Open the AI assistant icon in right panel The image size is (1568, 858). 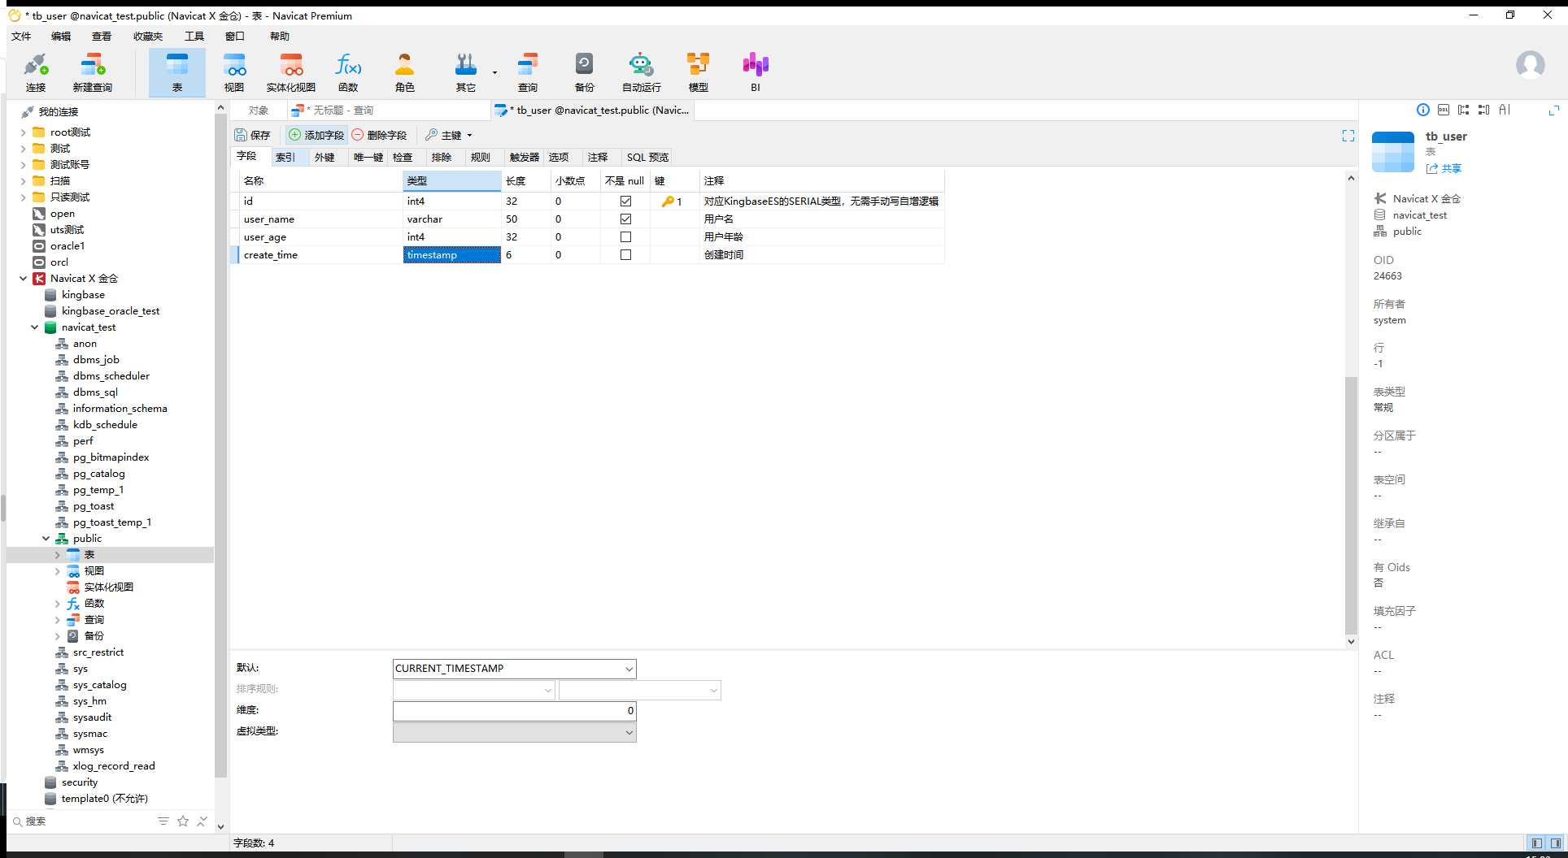[1505, 110]
